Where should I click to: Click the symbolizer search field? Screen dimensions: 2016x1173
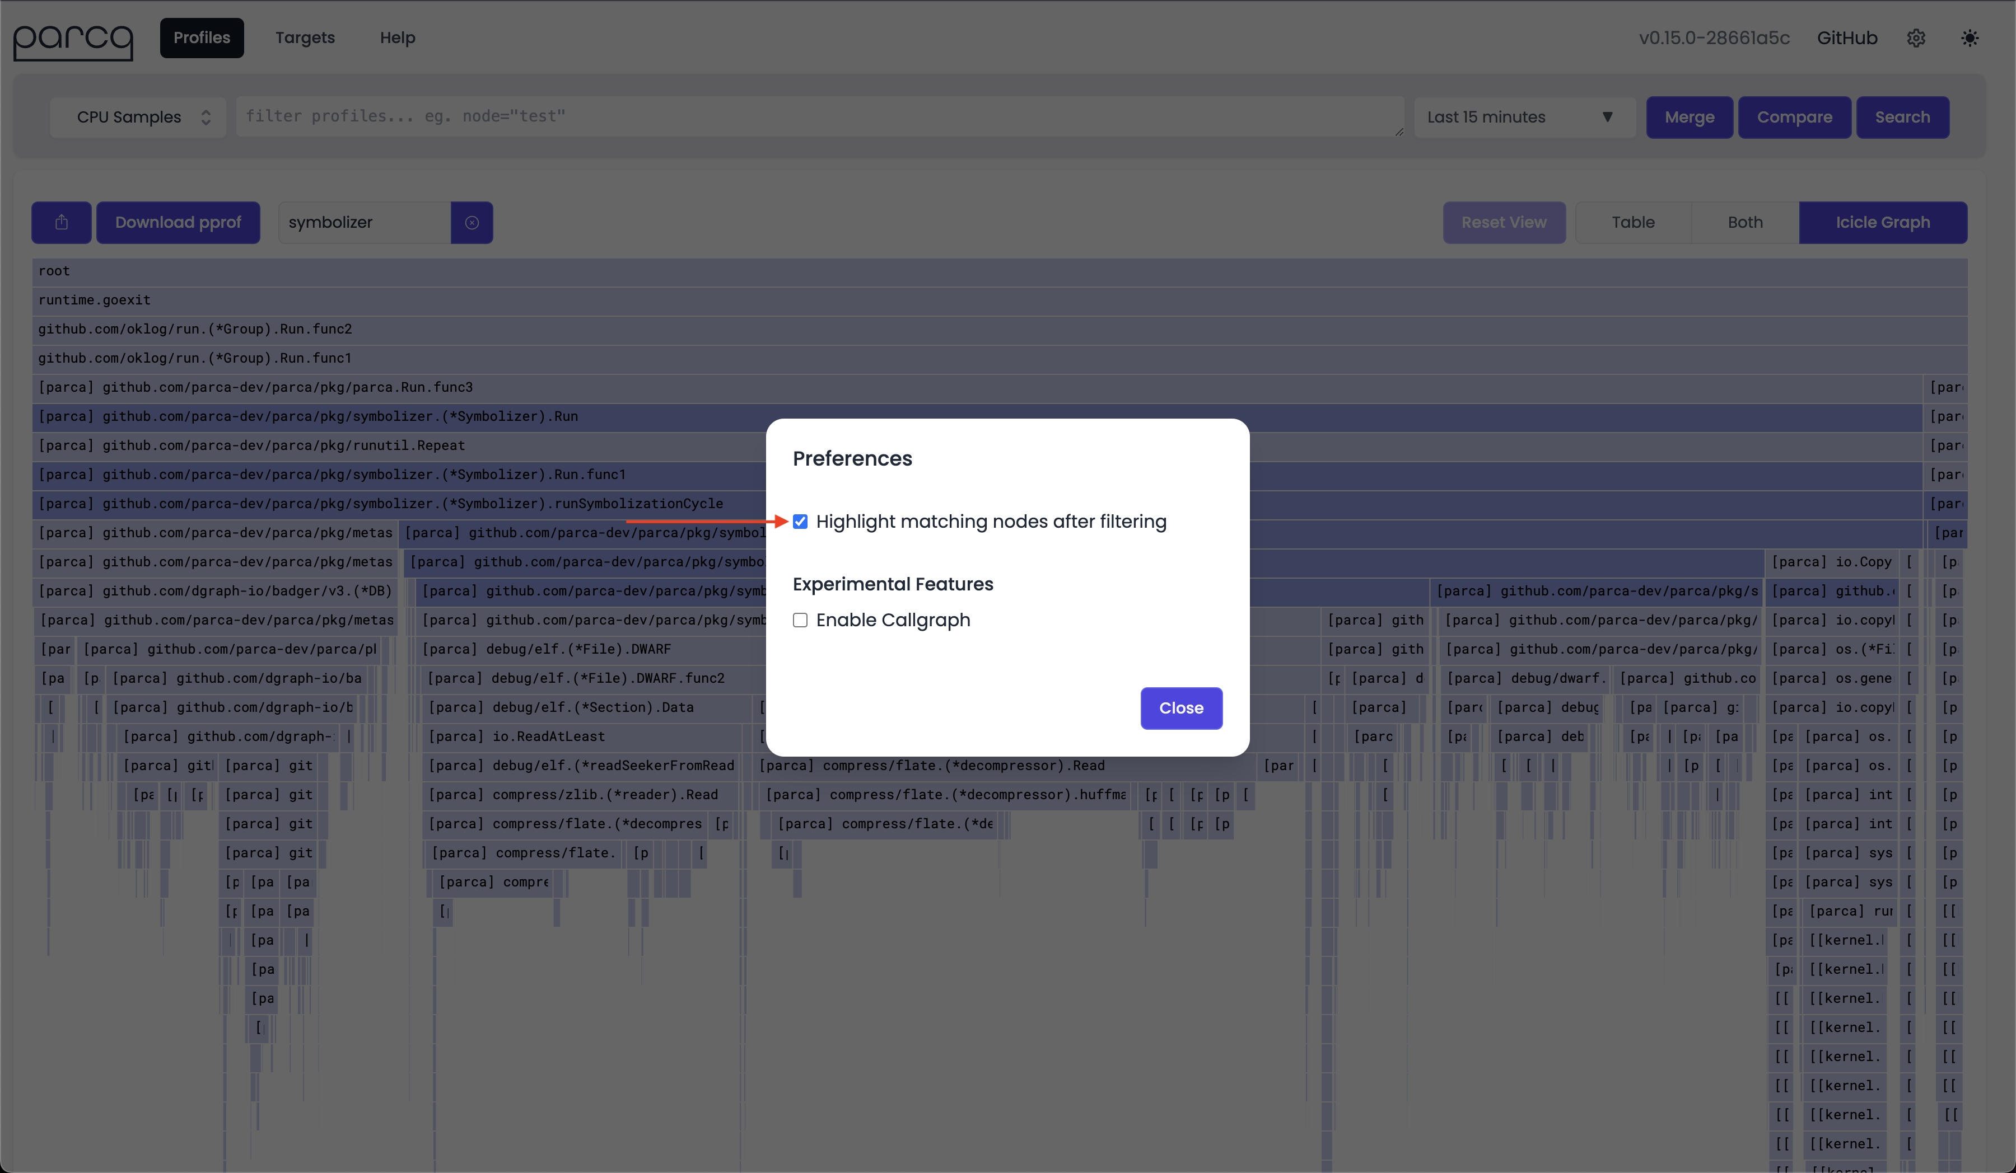364,222
